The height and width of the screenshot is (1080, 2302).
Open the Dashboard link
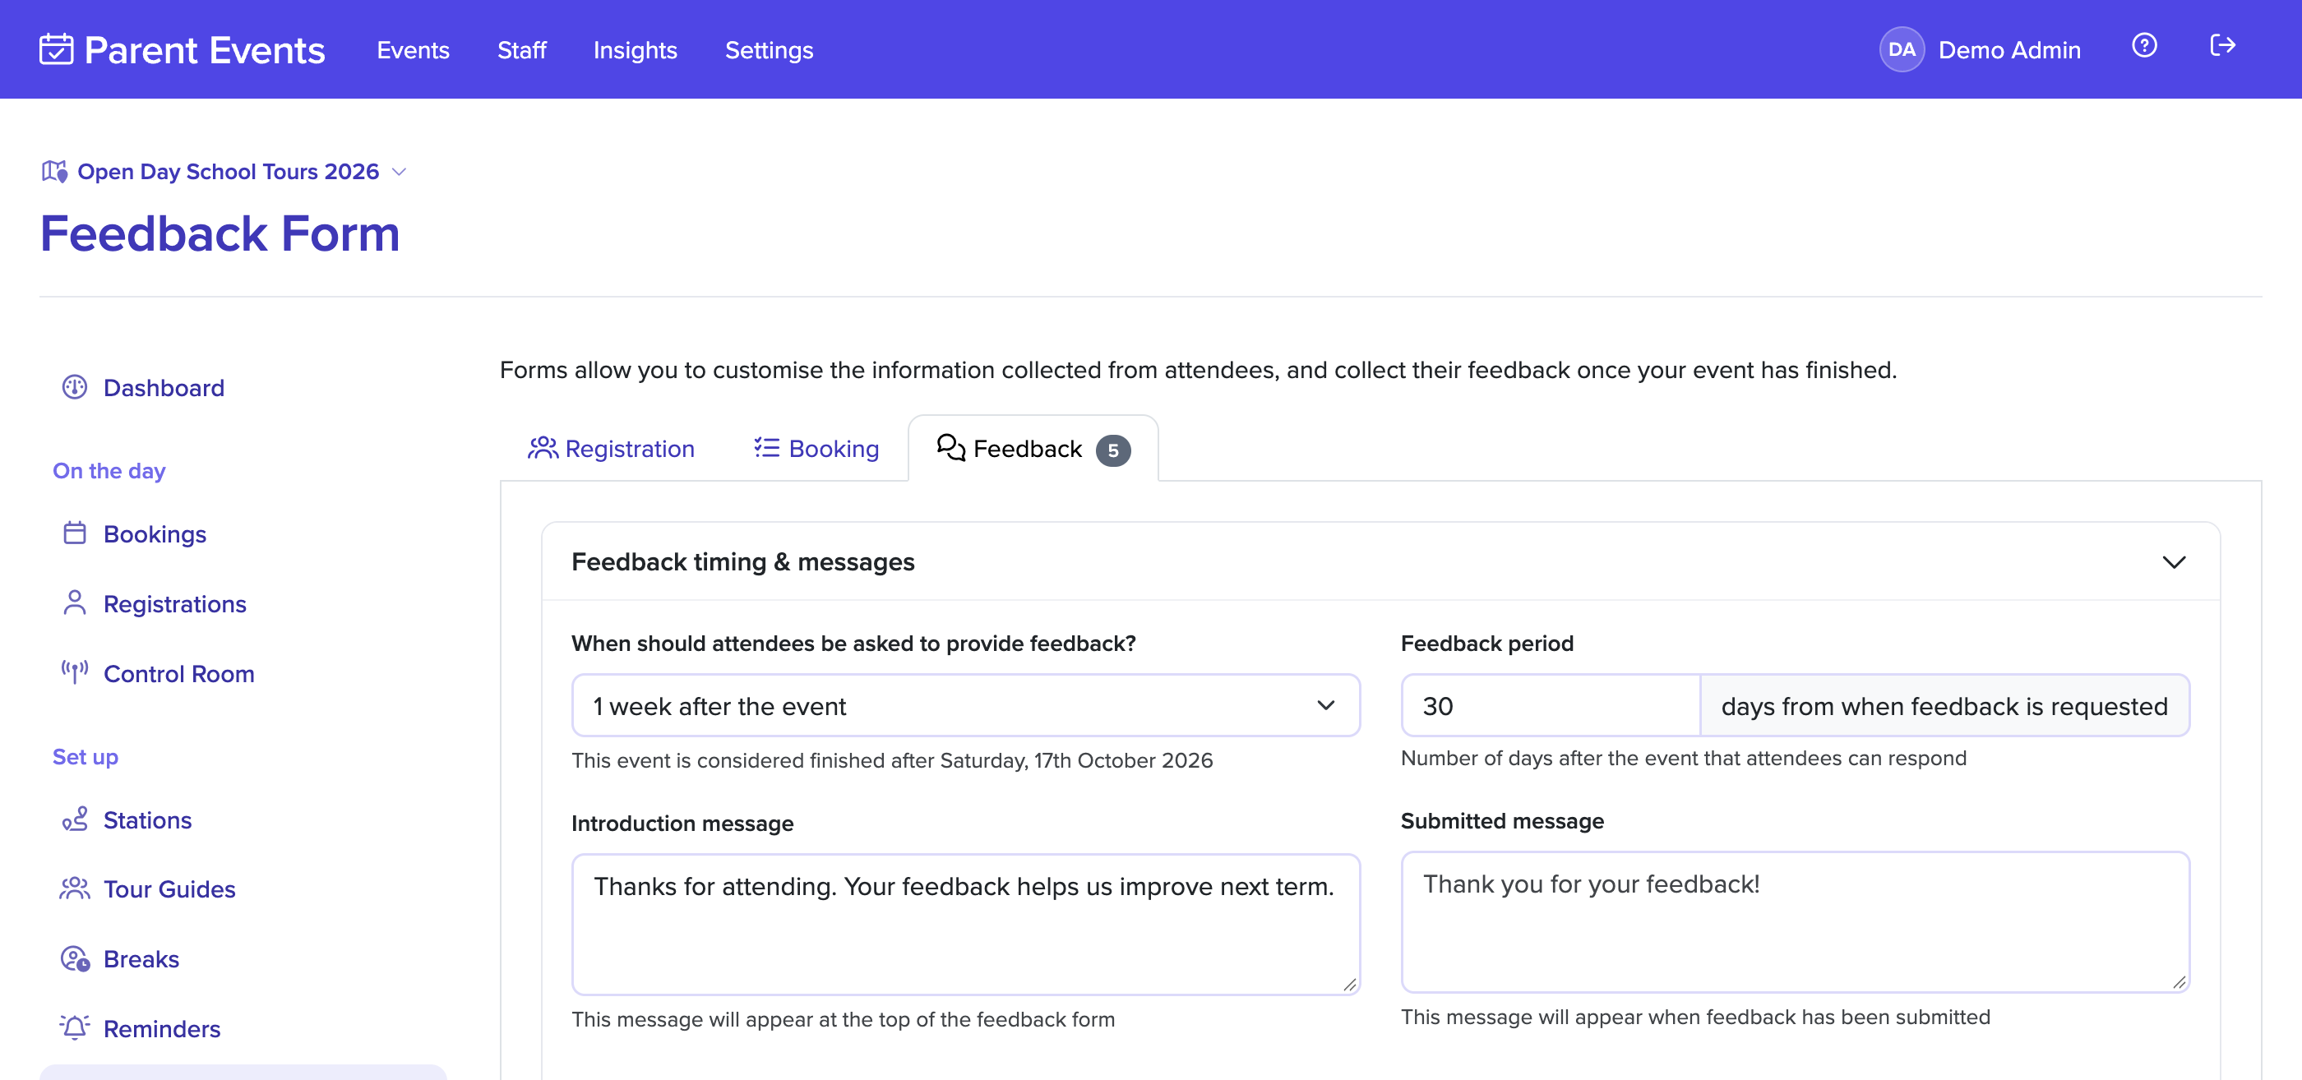(164, 387)
